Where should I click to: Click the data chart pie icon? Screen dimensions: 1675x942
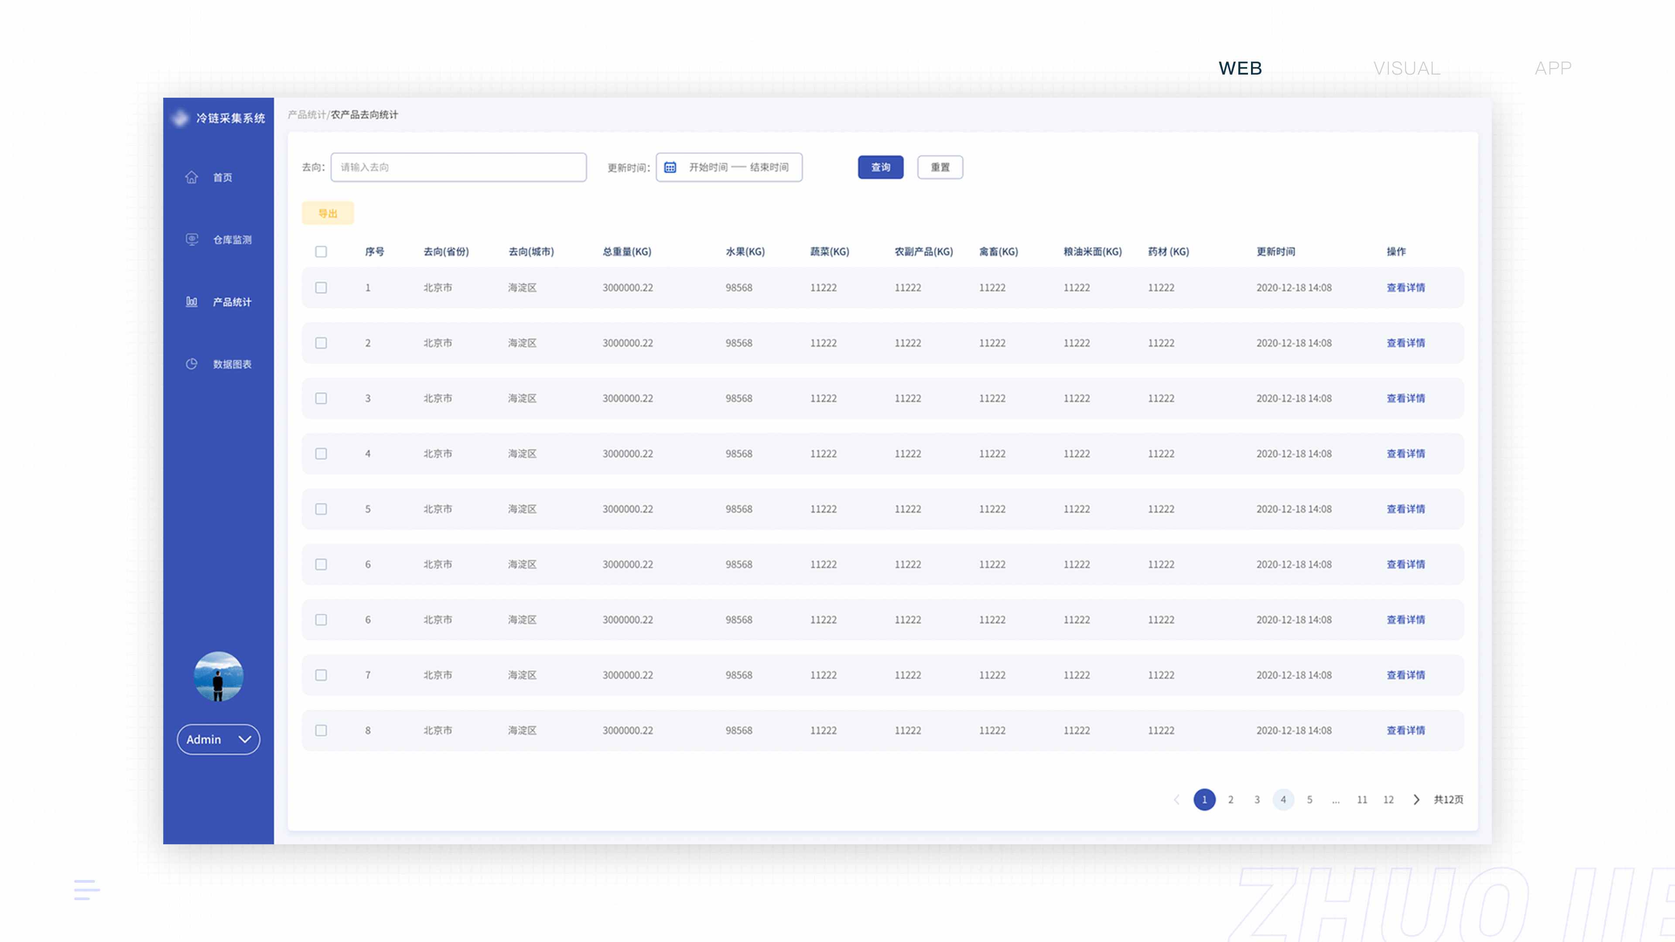pyautogui.click(x=191, y=364)
